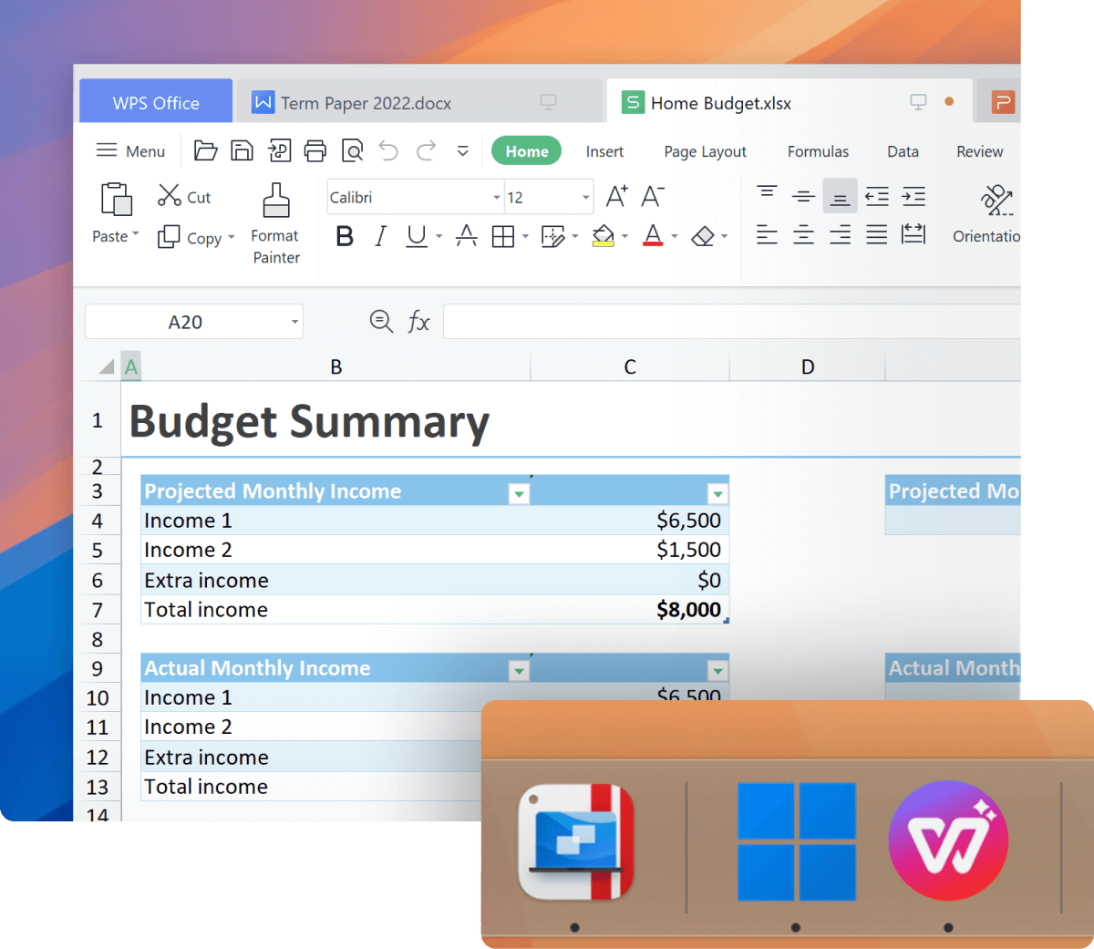Viewport: 1094px width, 949px height.
Task: Toggle italic formatting
Action: click(380, 237)
